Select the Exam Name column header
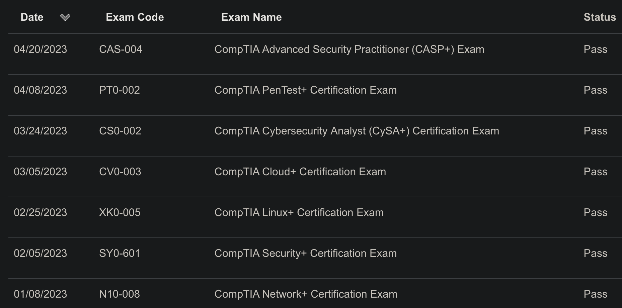 coord(251,17)
